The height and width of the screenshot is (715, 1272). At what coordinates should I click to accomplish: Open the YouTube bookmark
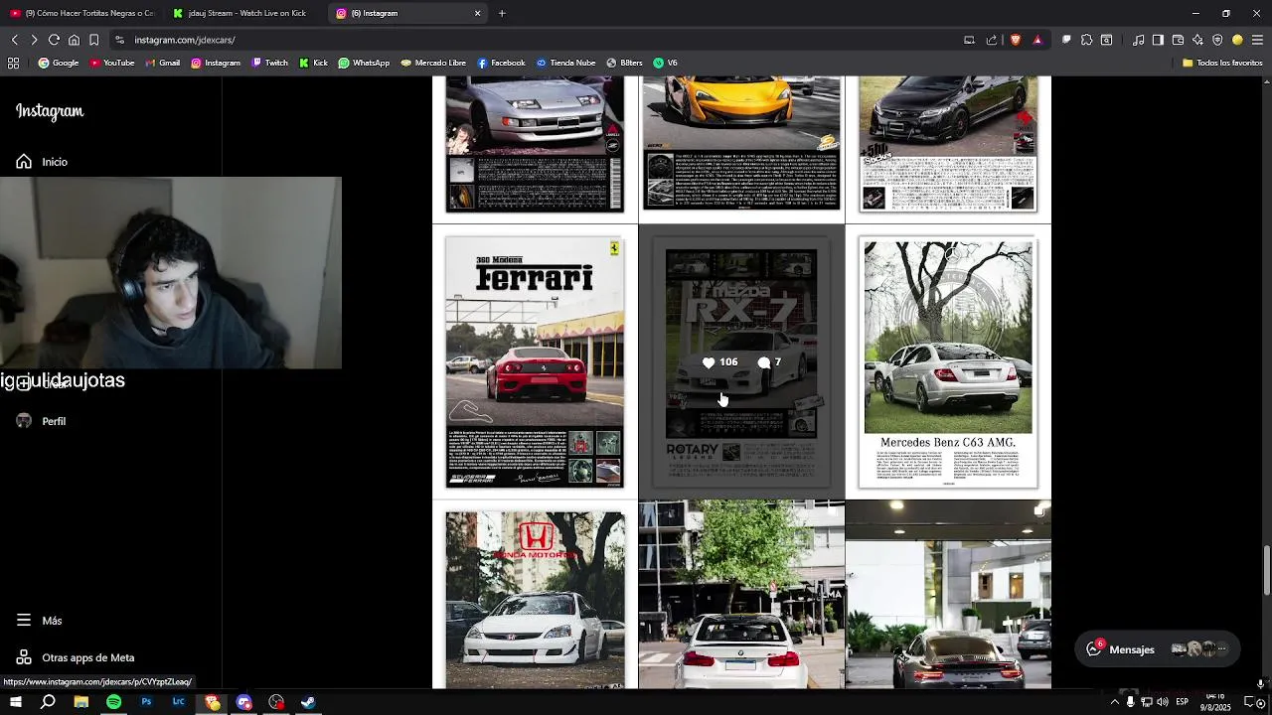coord(112,63)
